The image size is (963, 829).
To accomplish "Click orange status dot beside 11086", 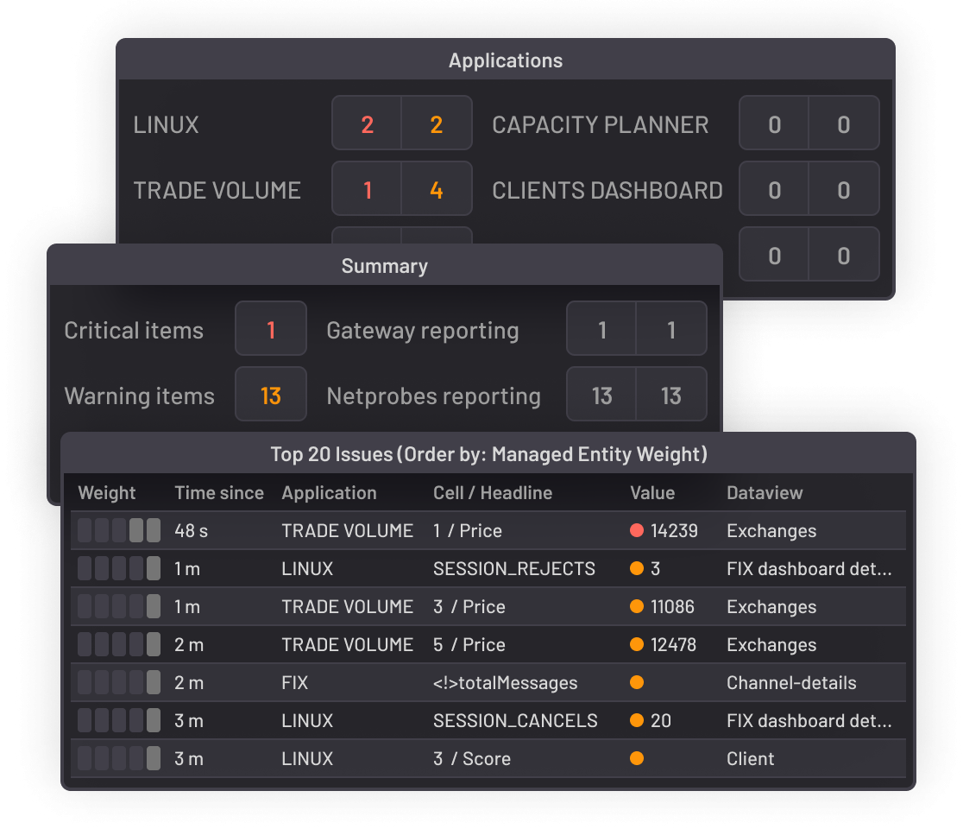I will pos(637,607).
